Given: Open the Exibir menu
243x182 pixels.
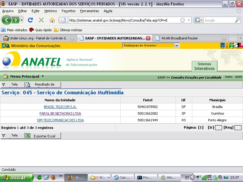Looking at the screenshot, I should [36, 11].
